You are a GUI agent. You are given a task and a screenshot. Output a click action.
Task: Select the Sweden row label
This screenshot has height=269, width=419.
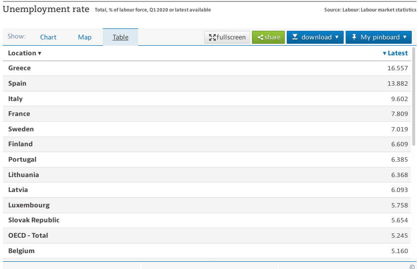coord(21,129)
